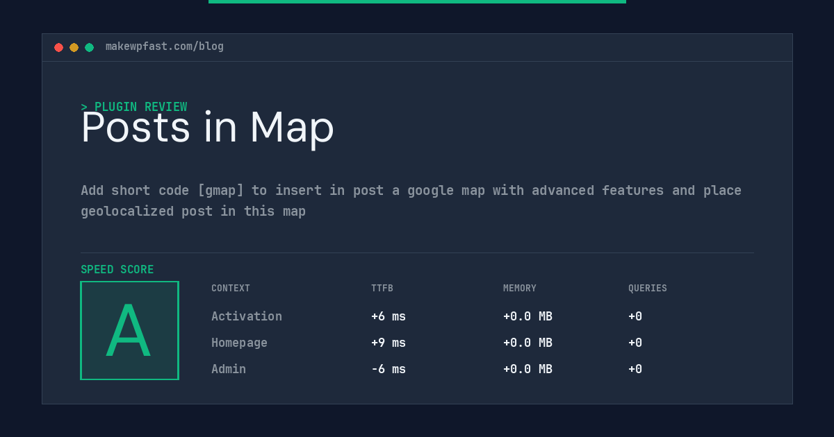Viewport: 834px width, 437px height.
Task: Click the '+6 ms' Activation TTFB value
Action: [389, 316]
